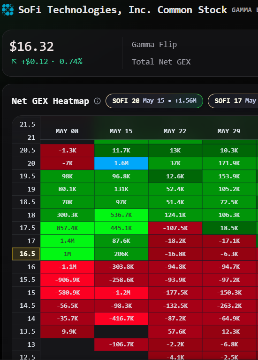The height and width of the screenshot is (360, 258).
Task: Click the 37K heatmap cell
Action: pos(175,163)
